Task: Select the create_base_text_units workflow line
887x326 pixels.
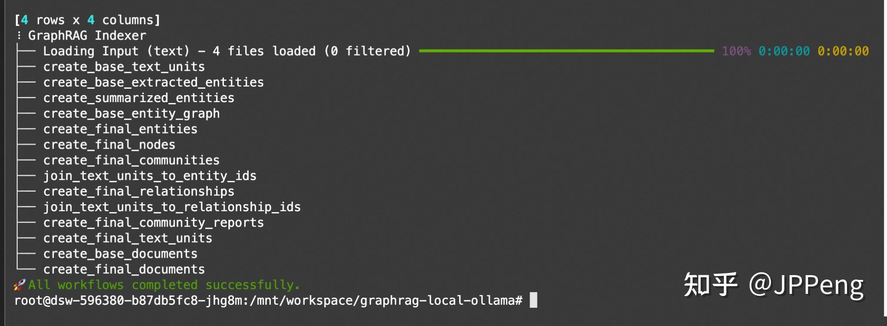Action: (124, 67)
